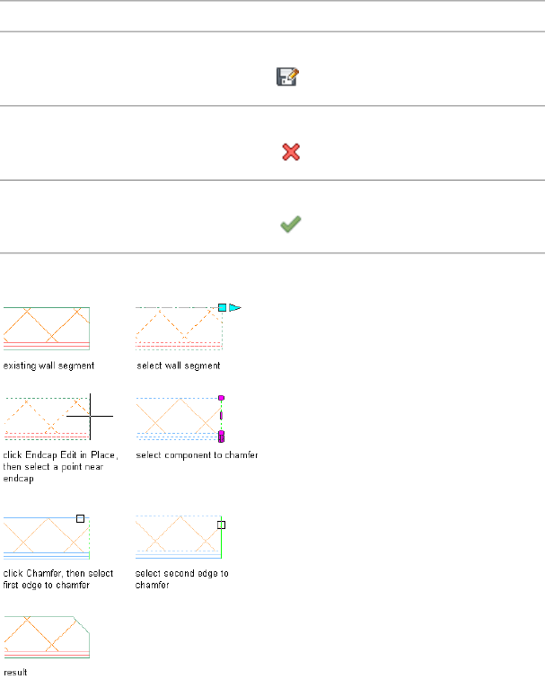Select the bottom magenta endcap grip
Viewport: 545px width, 679px height.
coord(221,436)
